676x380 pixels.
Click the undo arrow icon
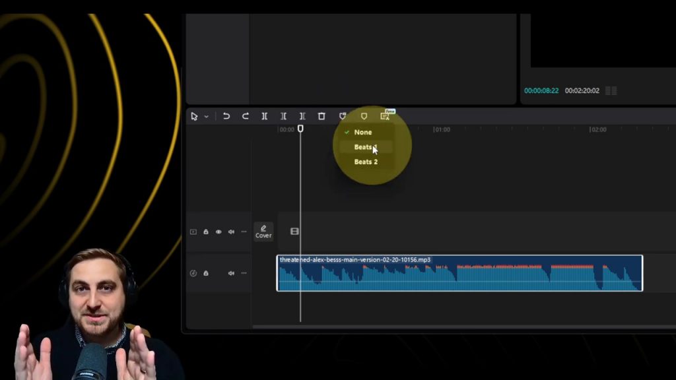[226, 116]
